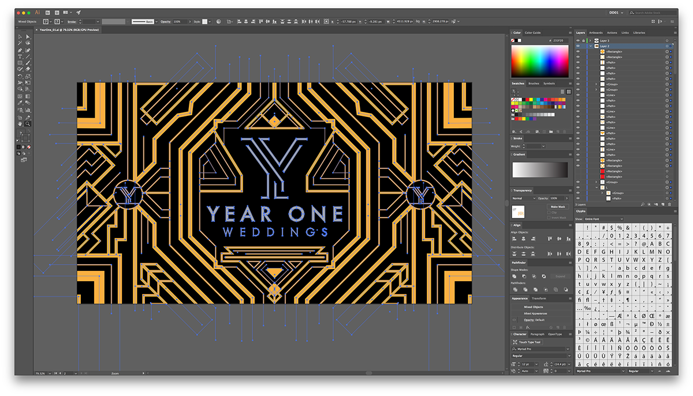Select the yellow swatch in Swatches panel

pyautogui.click(x=531, y=100)
